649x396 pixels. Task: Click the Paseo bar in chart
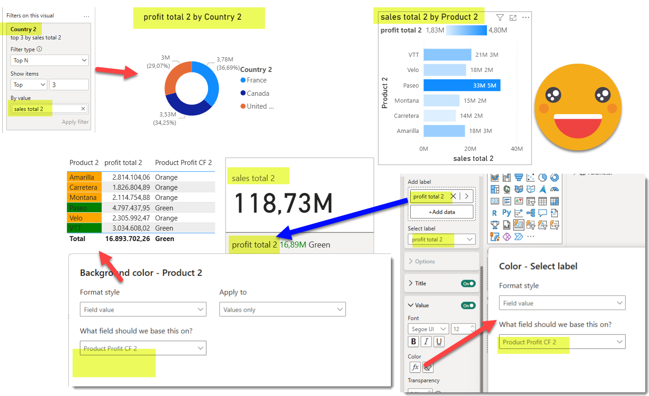[461, 85]
